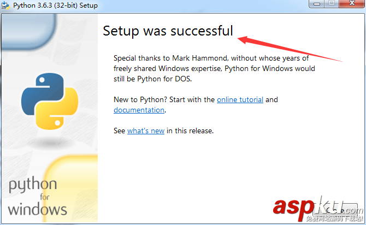Click the "in this release" text
366x225 pixels.
click(x=190, y=131)
